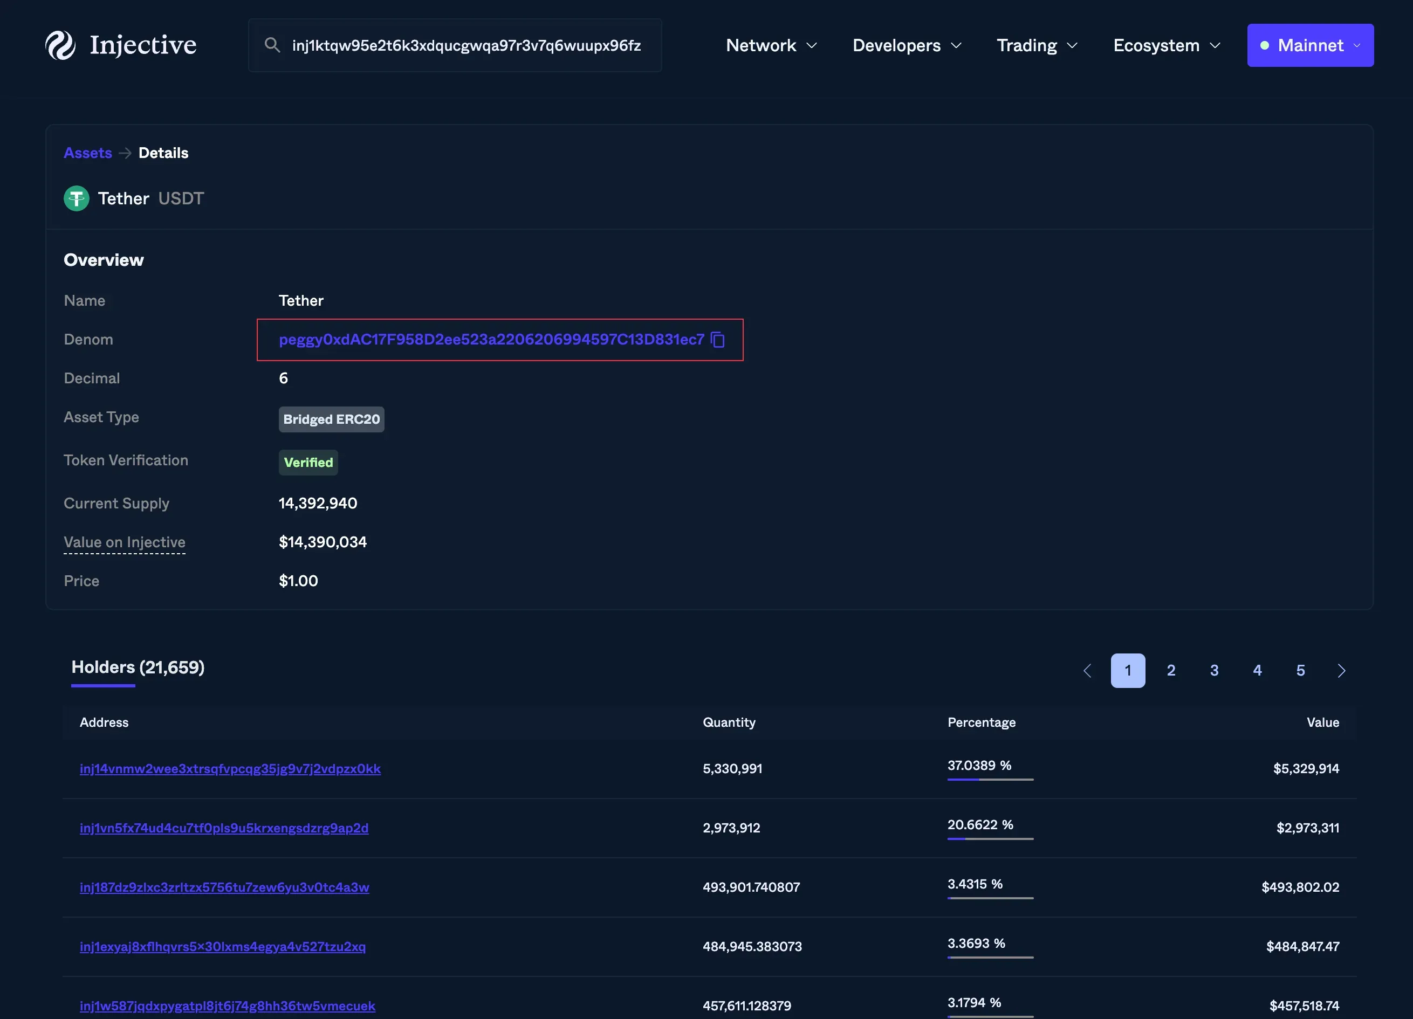Click the 20.6622 % percentage cell

click(980, 825)
